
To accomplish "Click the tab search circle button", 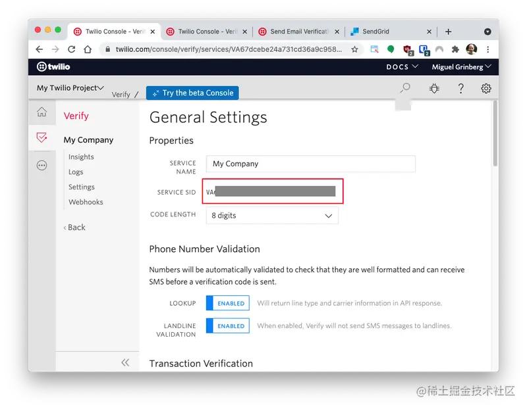I will 487,32.
